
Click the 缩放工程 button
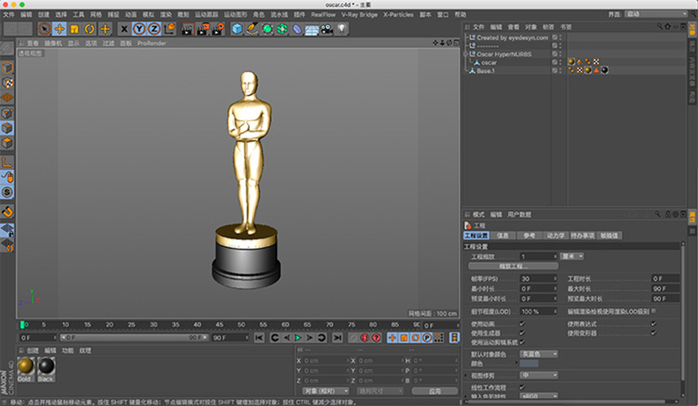click(x=513, y=266)
